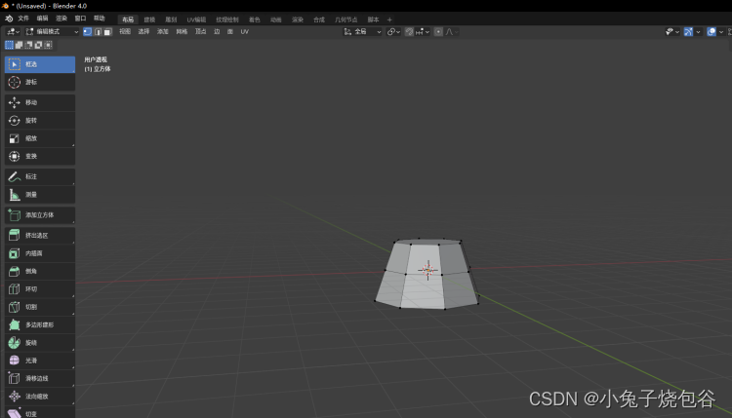Toggle viewport overlays display
This screenshot has height=418, width=732.
pos(712,32)
